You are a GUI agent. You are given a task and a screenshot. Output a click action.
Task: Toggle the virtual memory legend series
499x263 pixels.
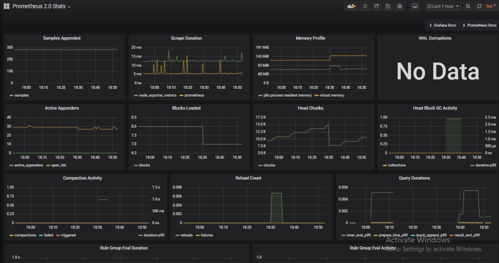click(x=331, y=95)
